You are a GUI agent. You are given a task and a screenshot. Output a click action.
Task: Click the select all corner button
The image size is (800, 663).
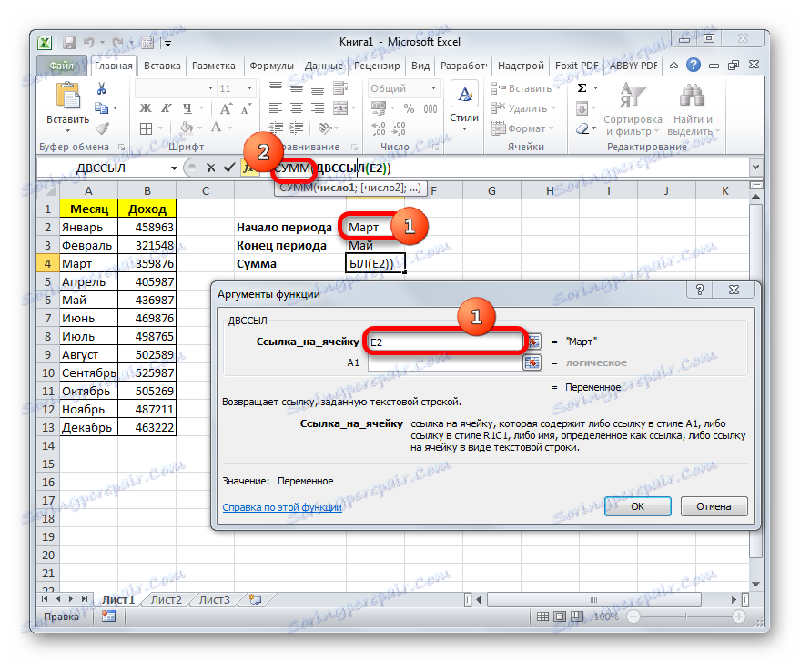tap(48, 190)
